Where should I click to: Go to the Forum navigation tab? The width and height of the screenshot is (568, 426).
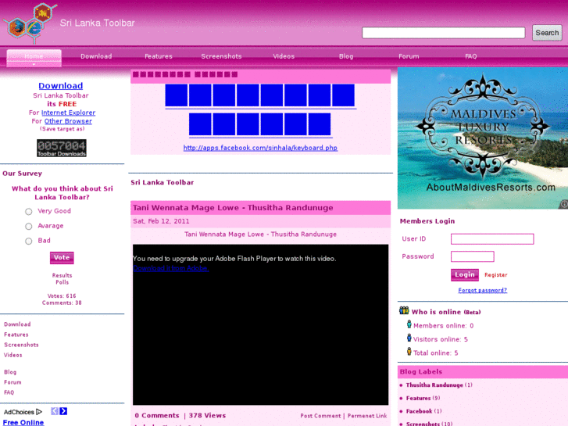click(x=409, y=56)
